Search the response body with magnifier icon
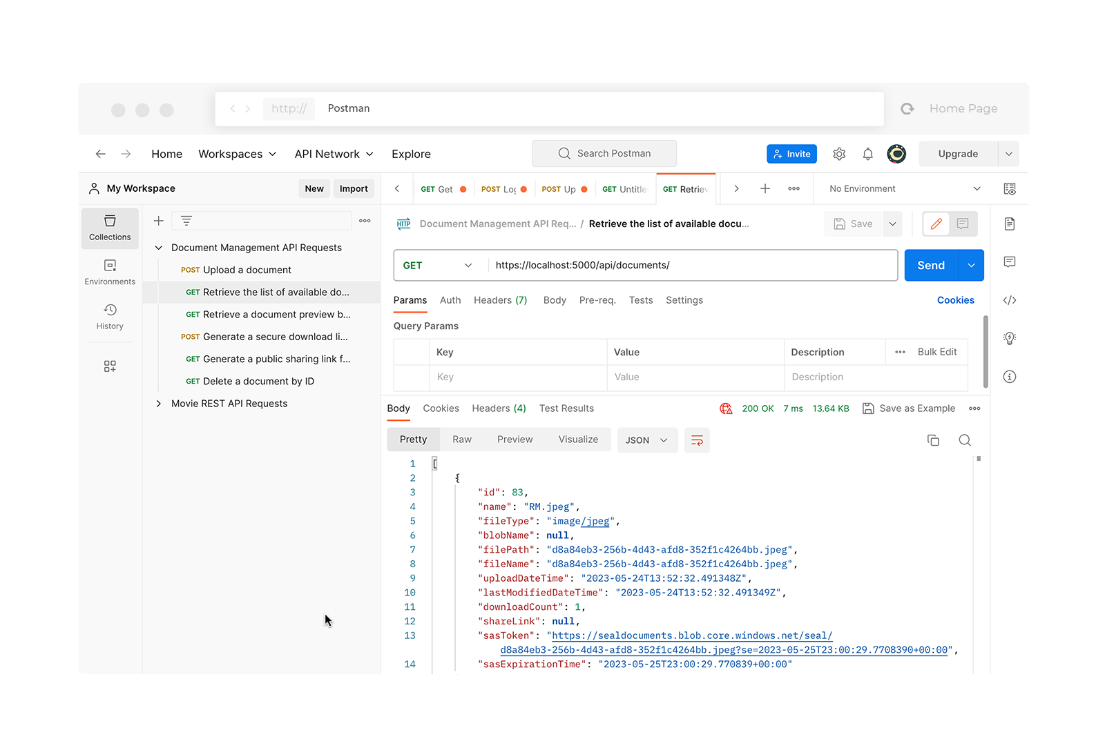The height and width of the screenshot is (750, 1105). pyautogui.click(x=965, y=440)
